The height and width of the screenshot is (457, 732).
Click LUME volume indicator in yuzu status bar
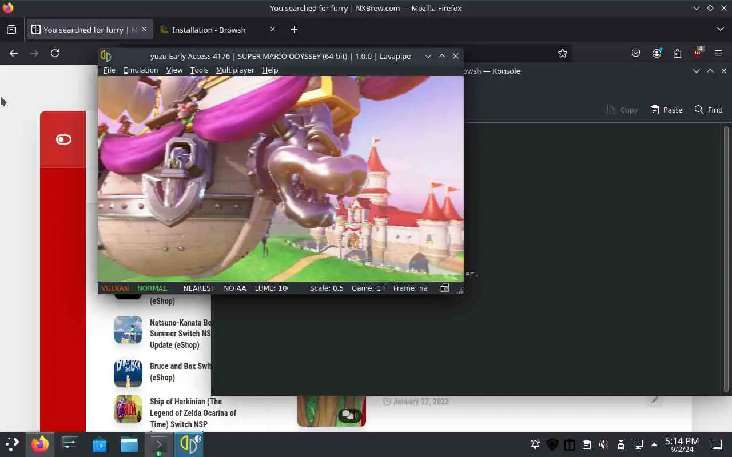pos(272,288)
